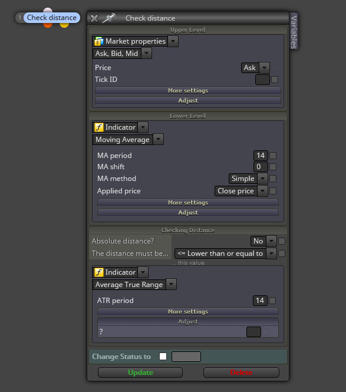Enable the Change Status to checkbox
This screenshot has height=392, width=346.
163,356
